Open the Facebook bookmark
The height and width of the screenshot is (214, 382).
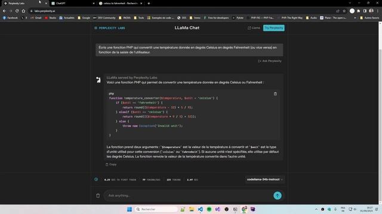pos(10,18)
